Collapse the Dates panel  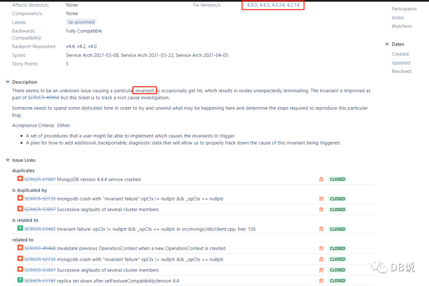(x=387, y=44)
